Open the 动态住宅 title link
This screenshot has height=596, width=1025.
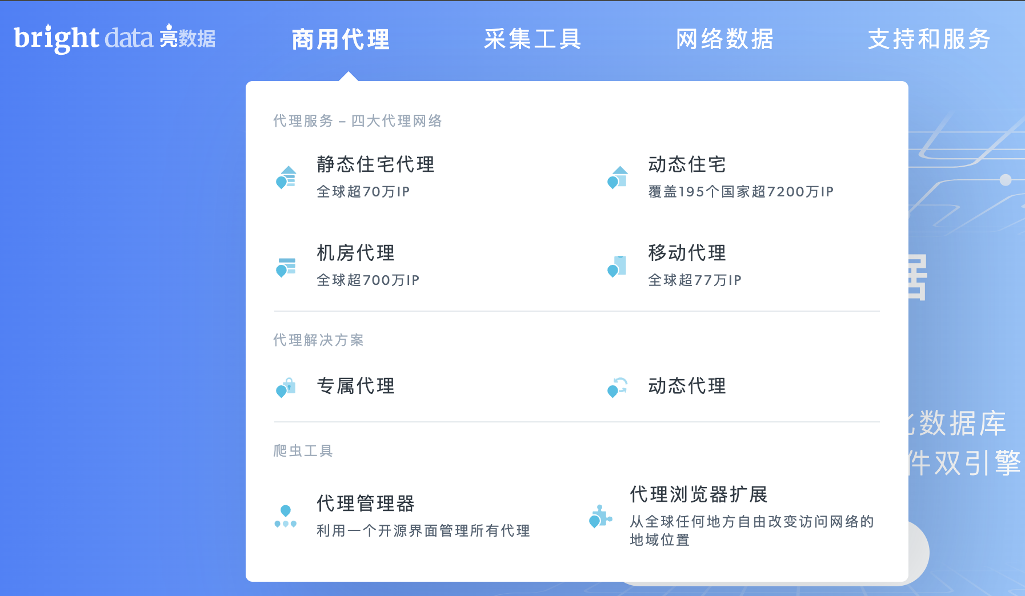[x=687, y=164]
